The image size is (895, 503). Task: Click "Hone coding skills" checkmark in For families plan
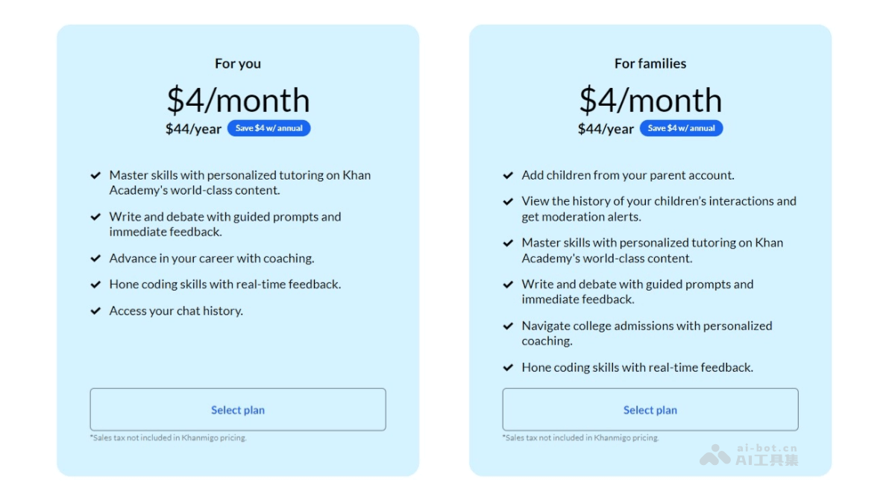pos(508,367)
